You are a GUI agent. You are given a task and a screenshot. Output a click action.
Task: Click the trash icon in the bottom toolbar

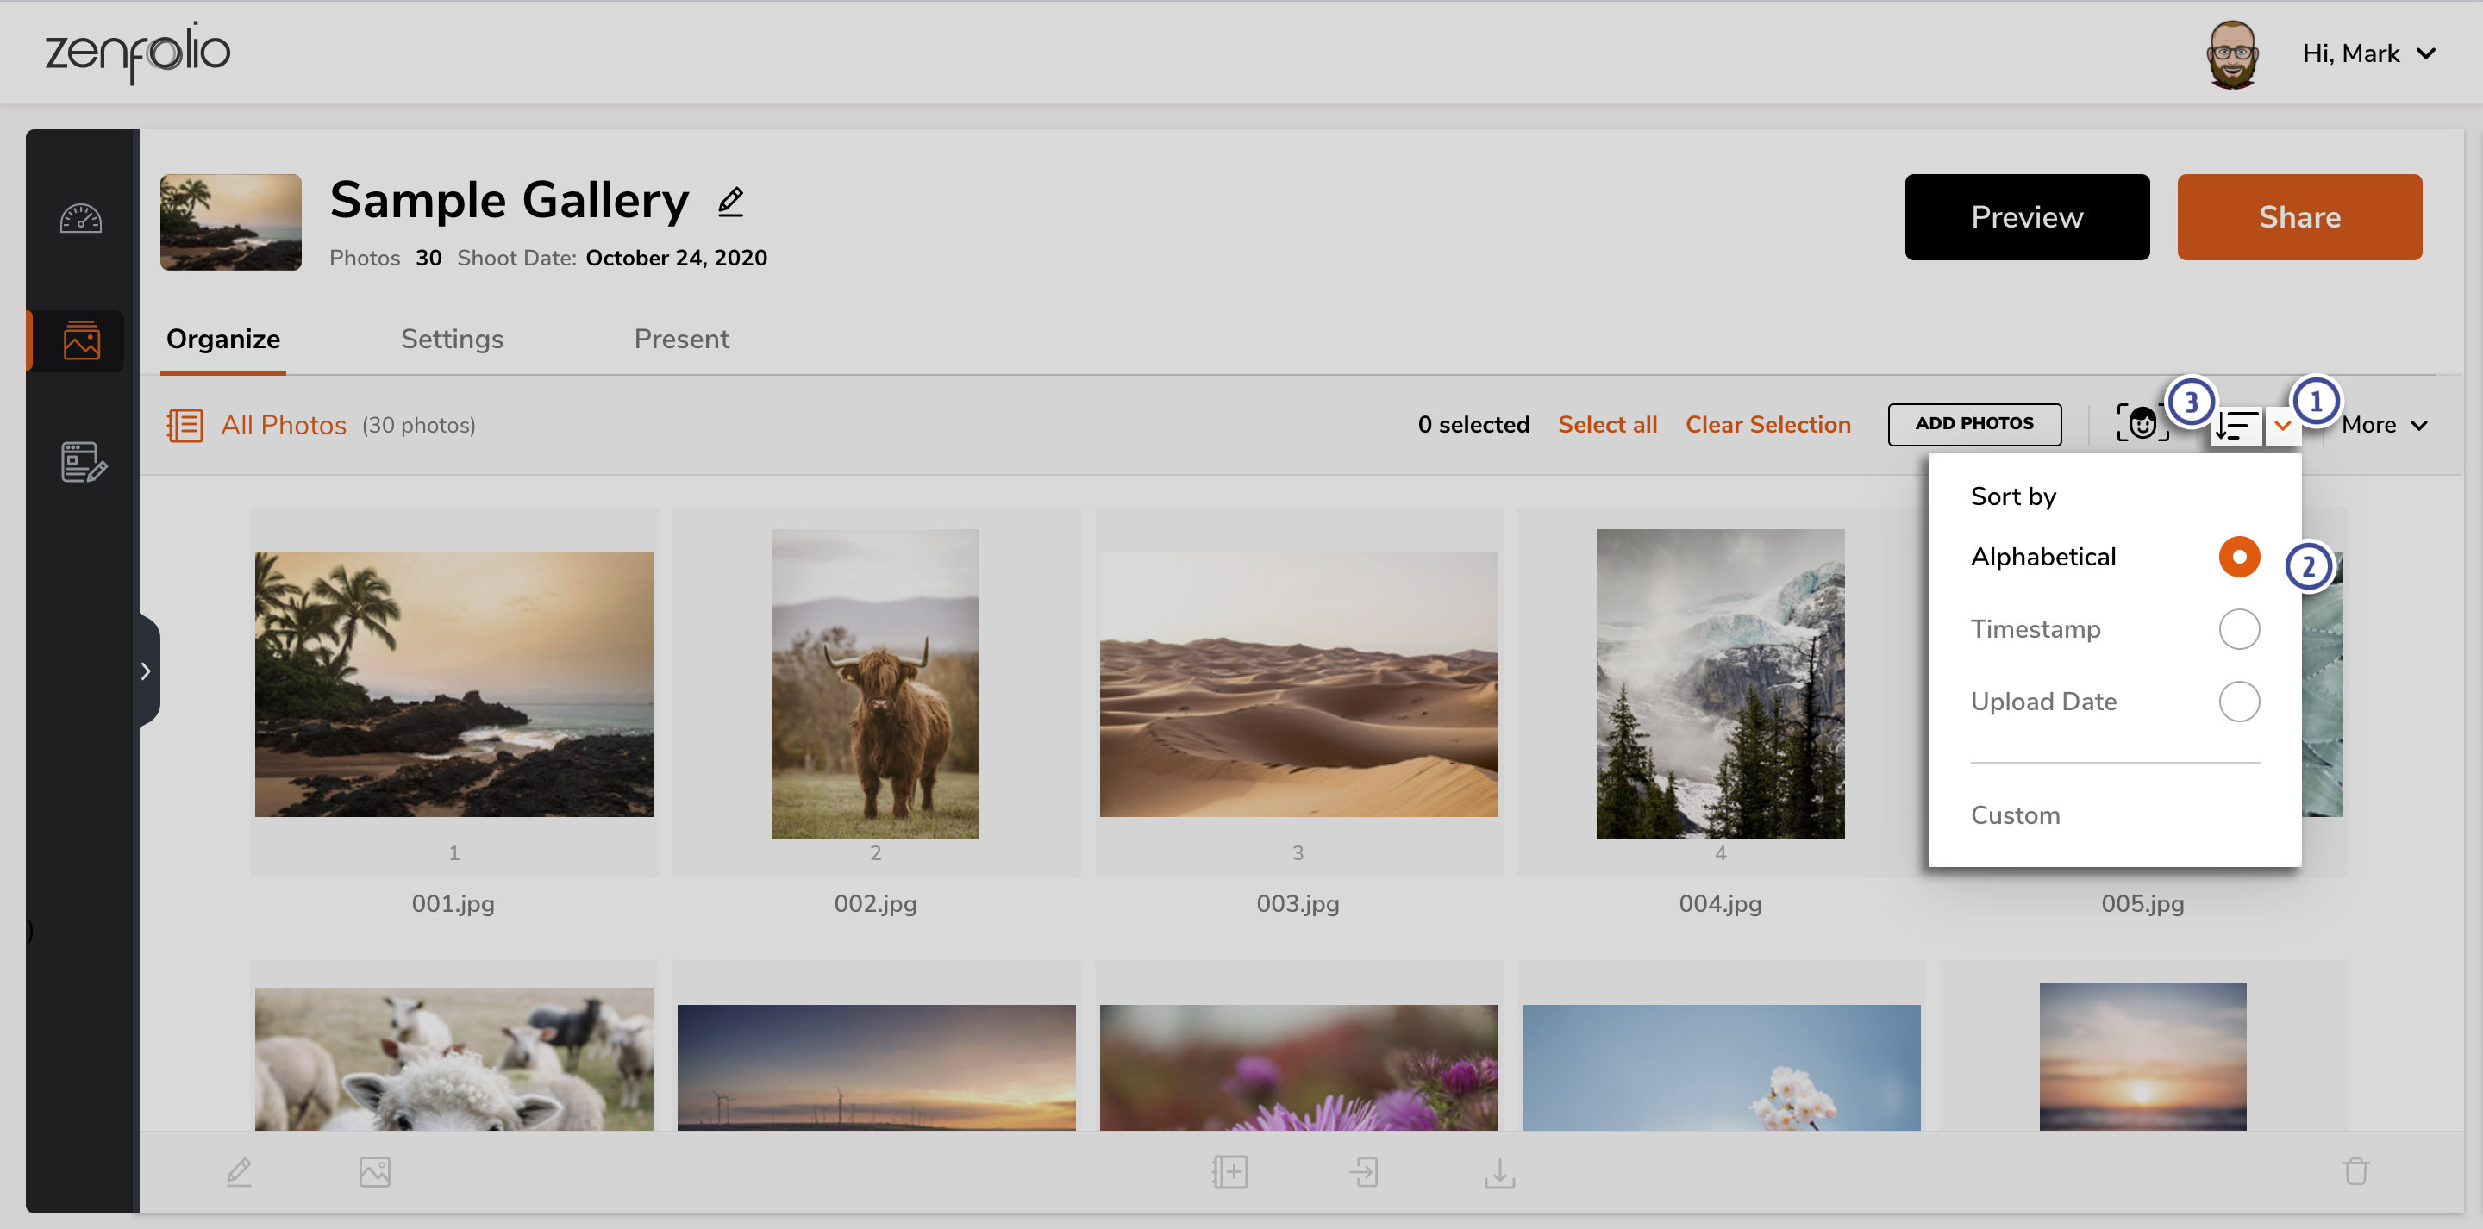point(2357,1172)
